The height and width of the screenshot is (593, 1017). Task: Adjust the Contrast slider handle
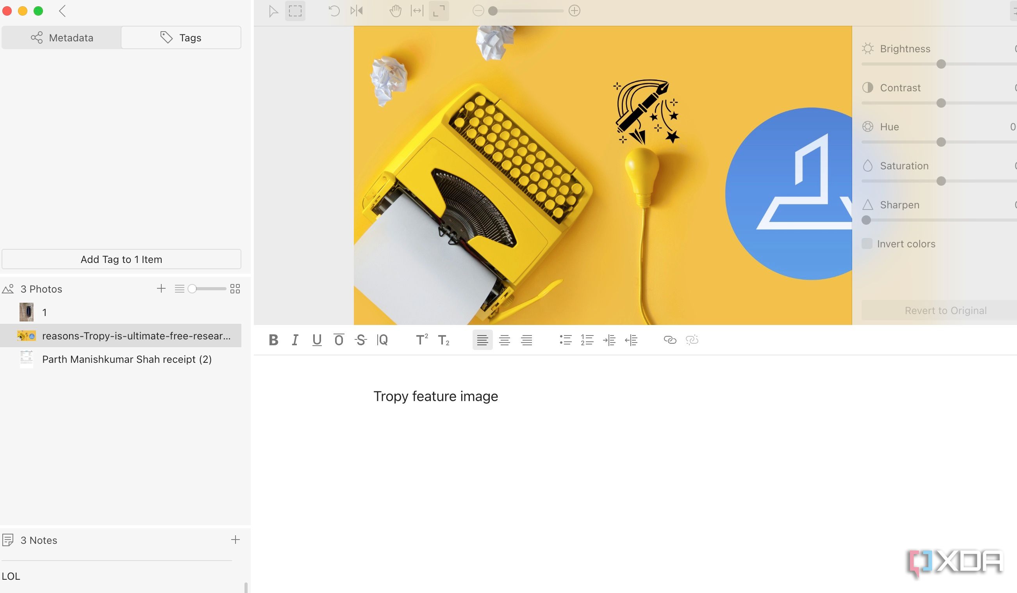pos(941,103)
